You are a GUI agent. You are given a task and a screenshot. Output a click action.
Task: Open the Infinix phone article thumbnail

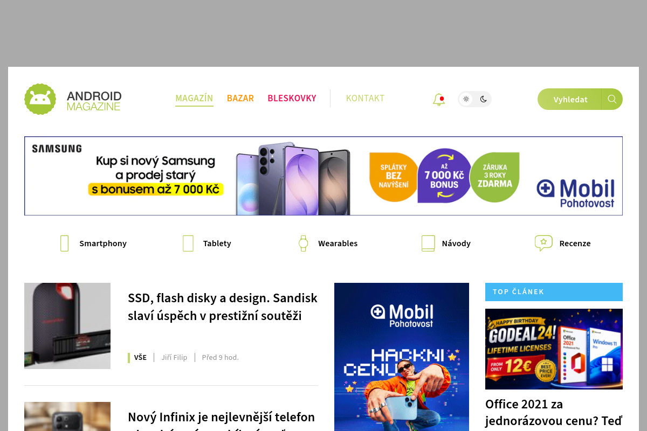coord(67,416)
